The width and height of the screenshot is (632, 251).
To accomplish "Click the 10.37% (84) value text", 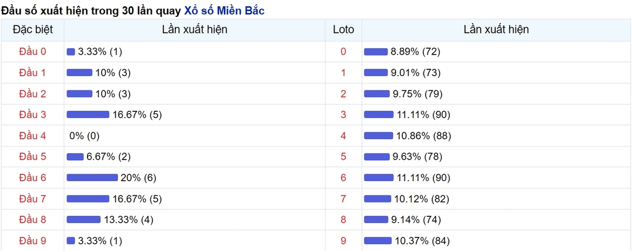I will [422, 240].
